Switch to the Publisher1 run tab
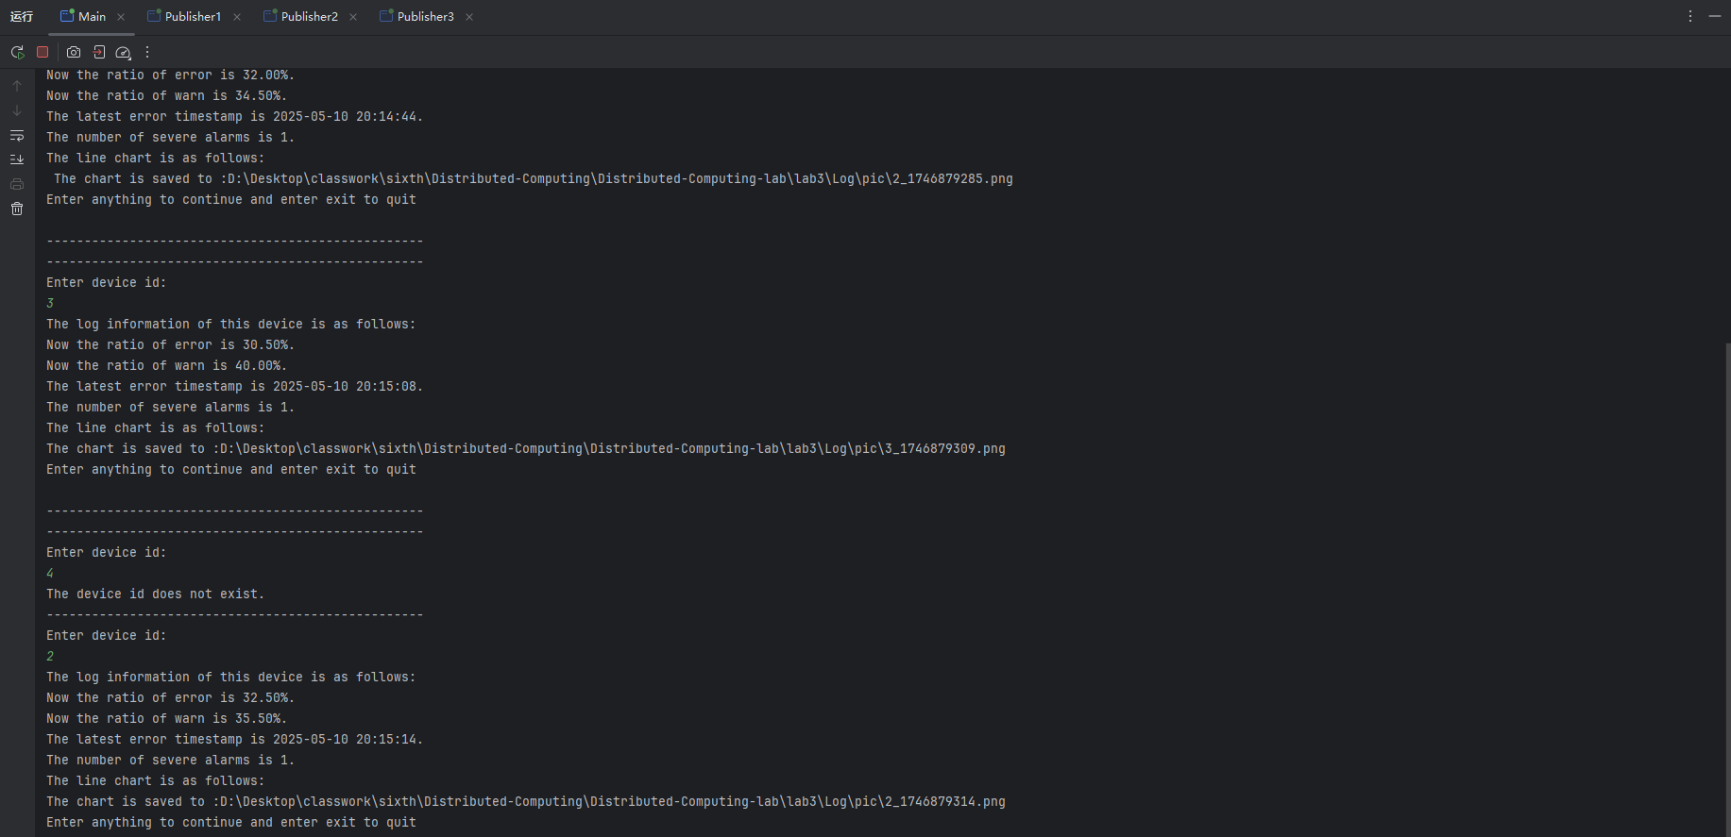This screenshot has width=1731, height=837. pyautogui.click(x=193, y=17)
